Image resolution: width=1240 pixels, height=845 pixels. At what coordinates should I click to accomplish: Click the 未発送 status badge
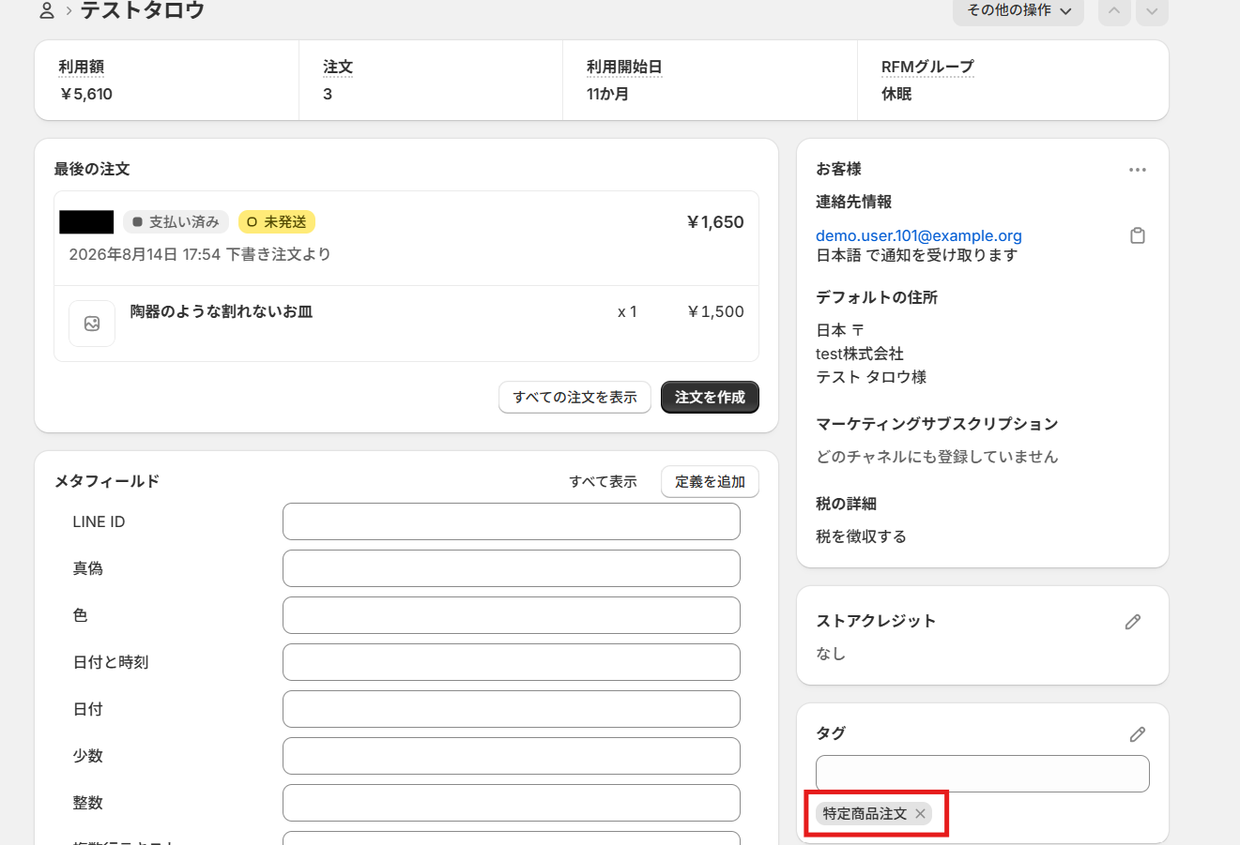276,222
